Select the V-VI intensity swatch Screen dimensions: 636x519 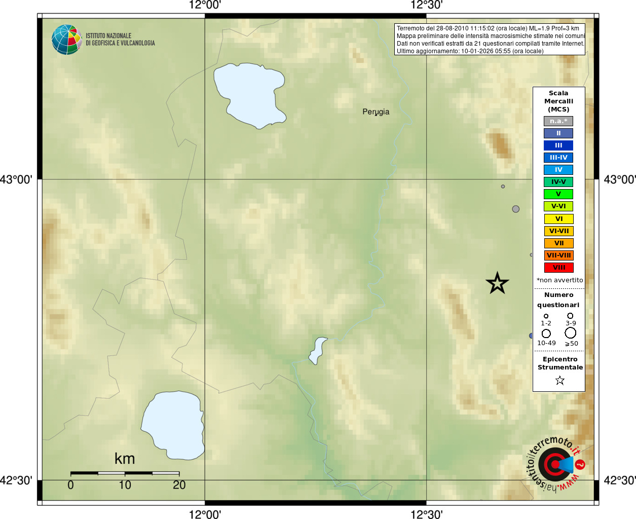pyautogui.click(x=558, y=206)
